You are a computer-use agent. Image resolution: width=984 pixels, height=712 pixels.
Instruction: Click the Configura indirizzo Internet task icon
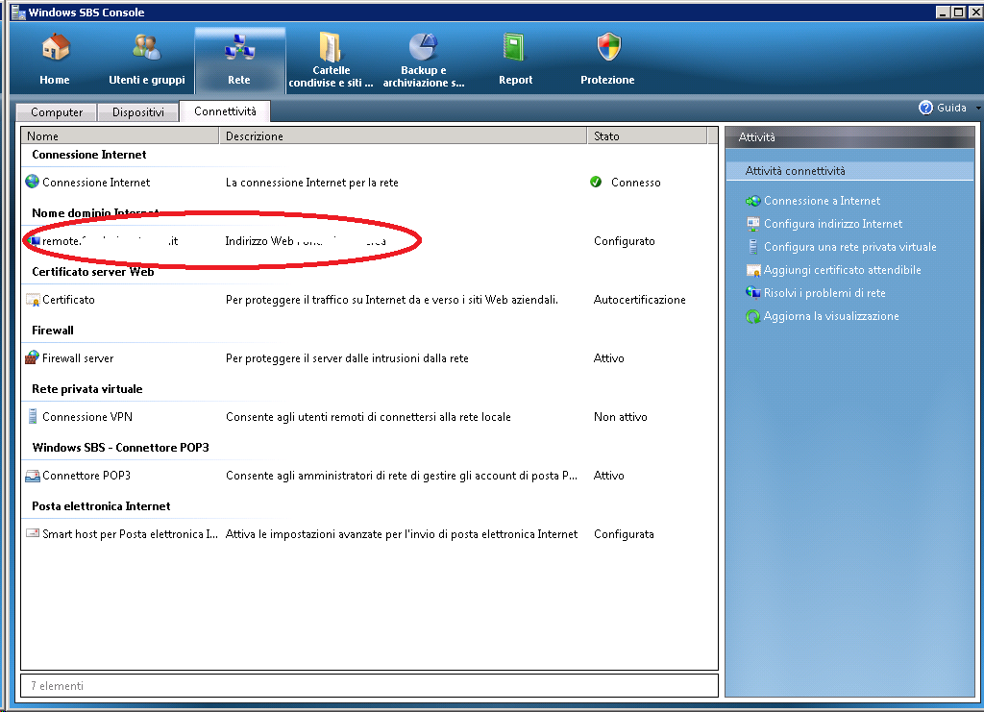[753, 224]
